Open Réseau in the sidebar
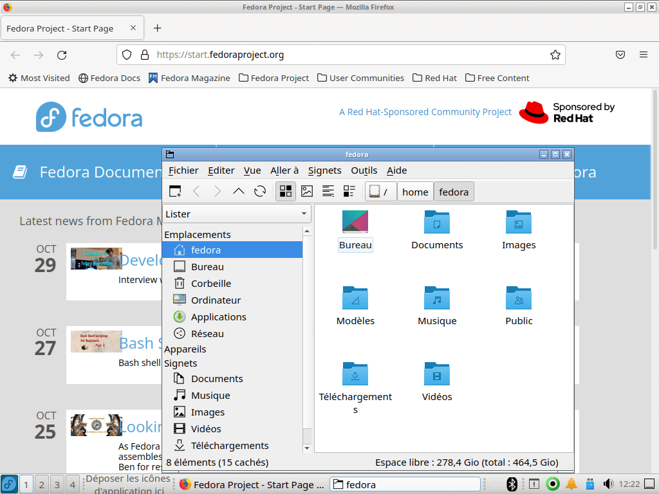The width and height of the screenshot is (659, 494). click(232, 334)
